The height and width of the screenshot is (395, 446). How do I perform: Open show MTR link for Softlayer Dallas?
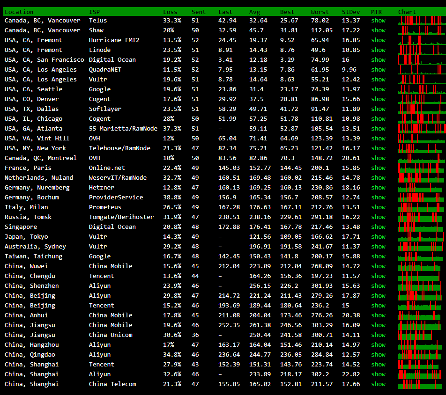pyautogui.click(x=378, y=109)
